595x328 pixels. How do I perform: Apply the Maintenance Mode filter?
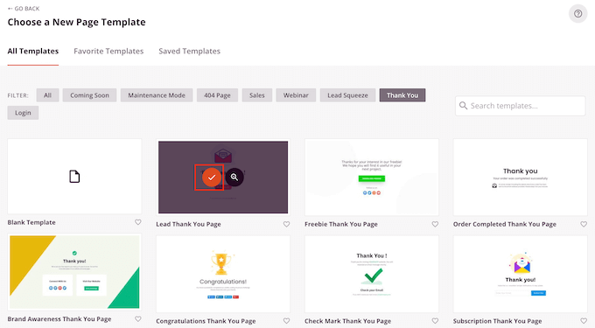click(157, 95)
